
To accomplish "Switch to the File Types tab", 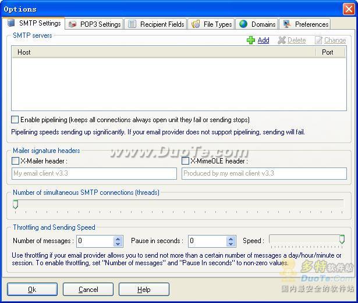I will 211,24.
